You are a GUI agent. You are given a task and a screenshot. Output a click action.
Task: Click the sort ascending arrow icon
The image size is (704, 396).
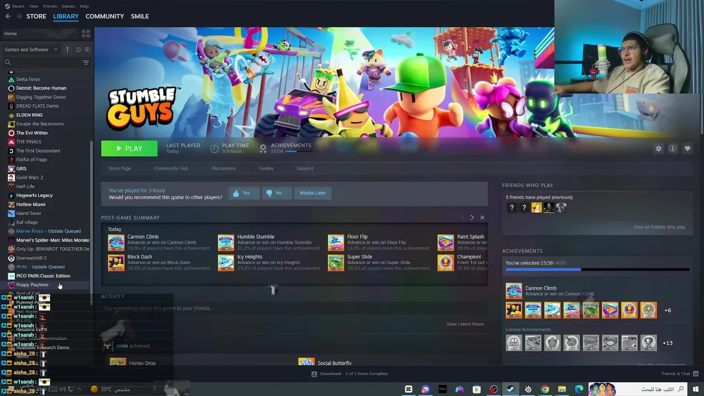click(x=67, y=50)
